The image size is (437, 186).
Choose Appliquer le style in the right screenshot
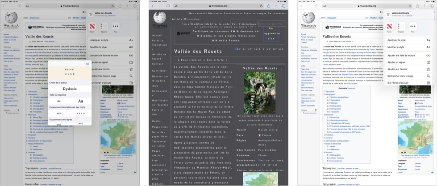tap(409, 40)
